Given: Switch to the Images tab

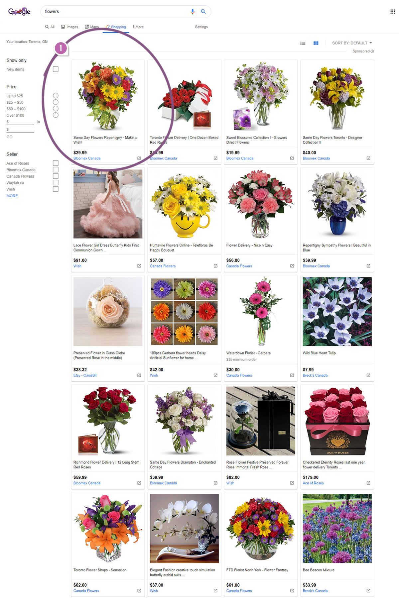Looking at the screenshot, I should point(69,27).
